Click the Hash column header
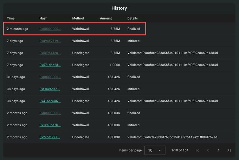The image size is (239, 160). pos(43,18)
